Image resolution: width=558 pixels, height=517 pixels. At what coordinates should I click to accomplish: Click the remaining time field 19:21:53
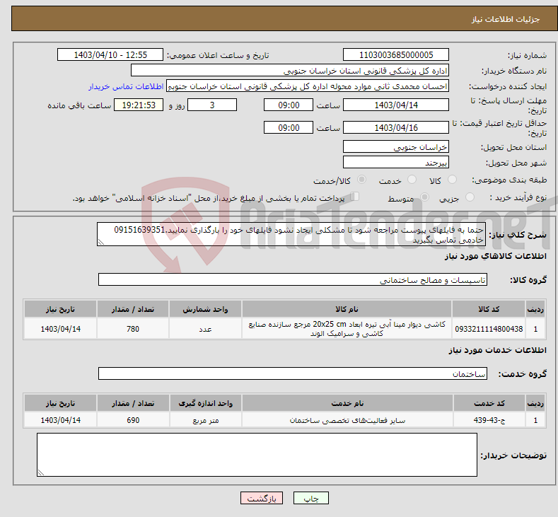(x=139, y=105)
